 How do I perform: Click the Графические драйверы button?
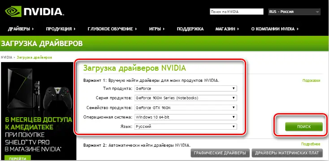(x=220, y=153)
